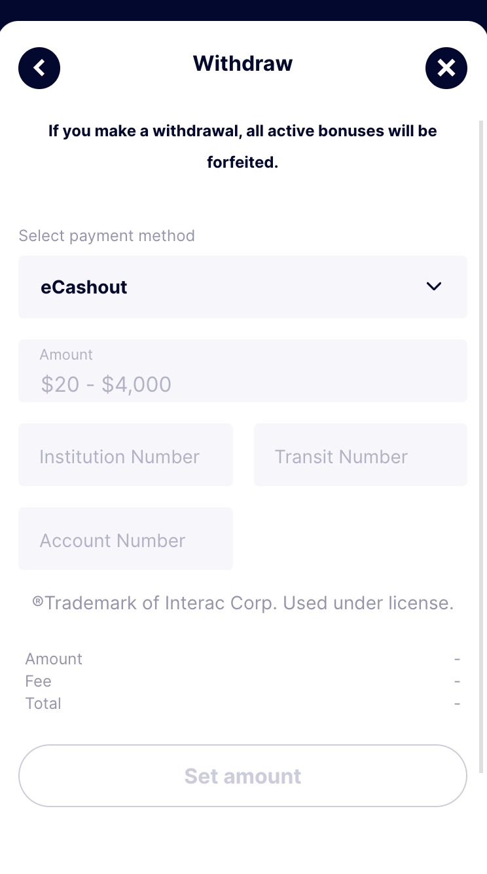Select the Transit Number input
The image size is (487, 874).
pyautogui.click(x=360, y=455)
